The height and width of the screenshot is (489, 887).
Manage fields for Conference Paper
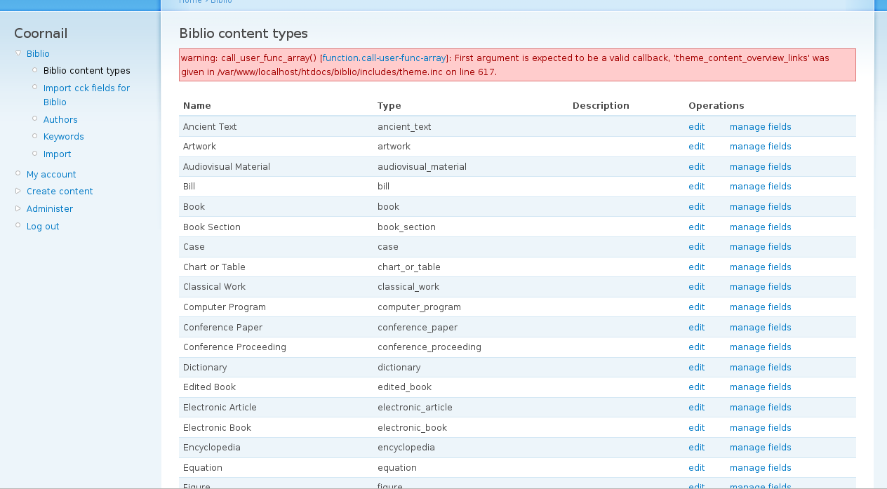point(760,328)
